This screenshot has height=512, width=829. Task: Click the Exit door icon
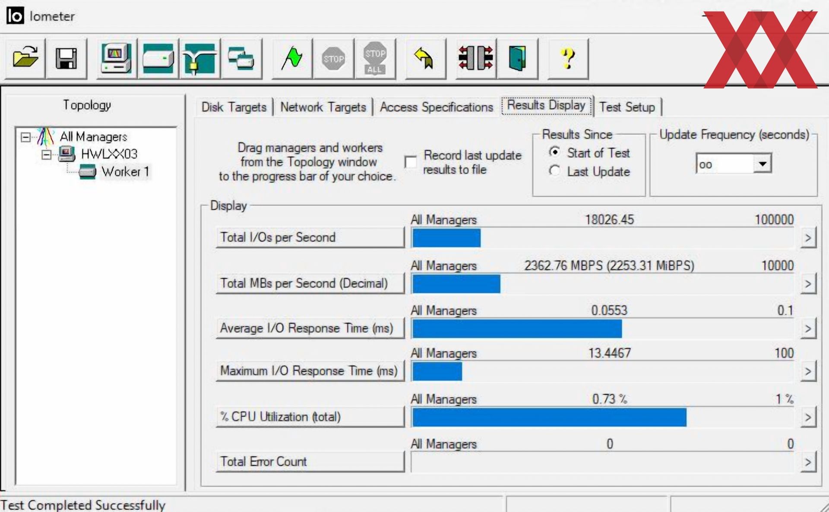coord(517,58)
